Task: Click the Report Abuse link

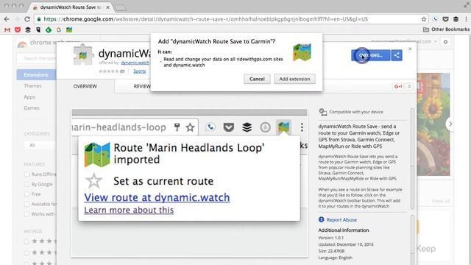Action: coord(341,220)
